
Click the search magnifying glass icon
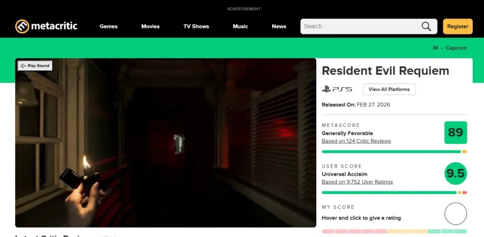coord(426,26)
